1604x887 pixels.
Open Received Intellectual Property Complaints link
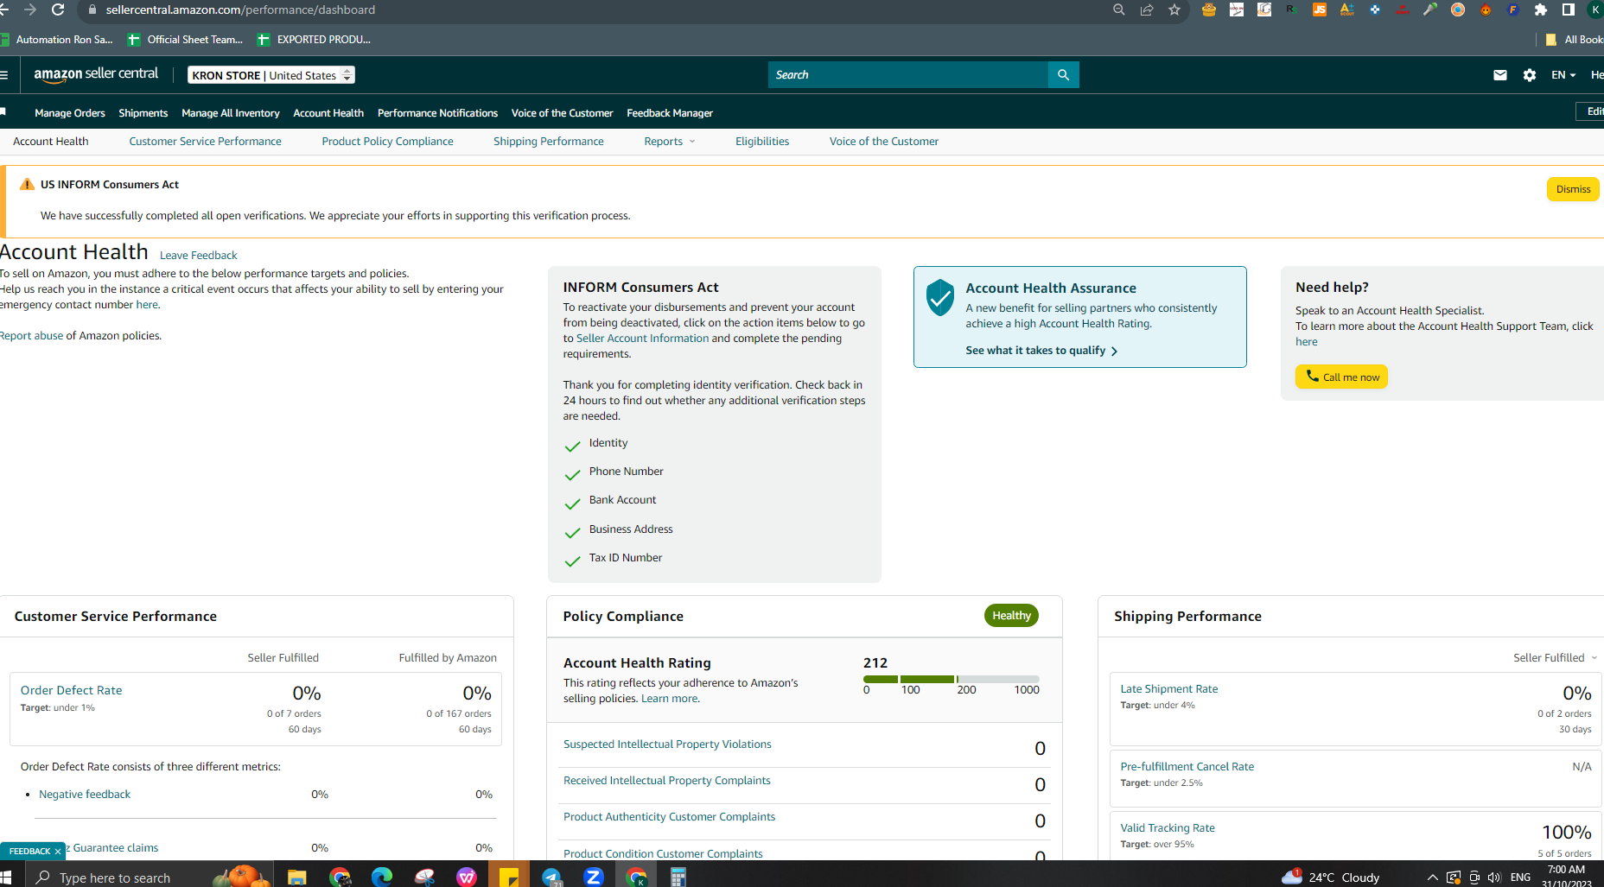pos(666,781)
